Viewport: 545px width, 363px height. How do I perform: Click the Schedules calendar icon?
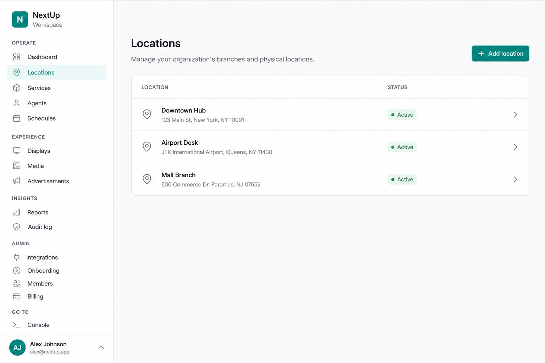click(17, 118)
